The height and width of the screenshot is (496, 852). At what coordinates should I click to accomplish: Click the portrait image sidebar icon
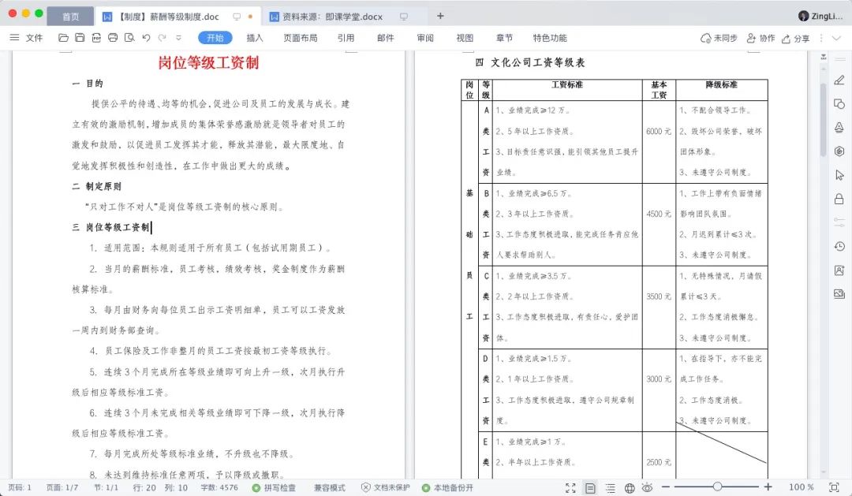pyautogui.click(x=839, y=270)
